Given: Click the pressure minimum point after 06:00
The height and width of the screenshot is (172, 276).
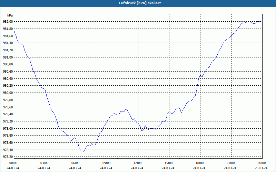Looking at the screenshot, I should (x=82, y=152).
